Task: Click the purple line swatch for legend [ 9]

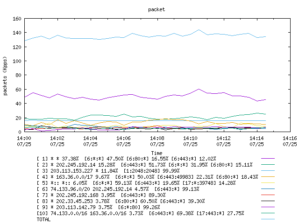Action: [268, 207]
